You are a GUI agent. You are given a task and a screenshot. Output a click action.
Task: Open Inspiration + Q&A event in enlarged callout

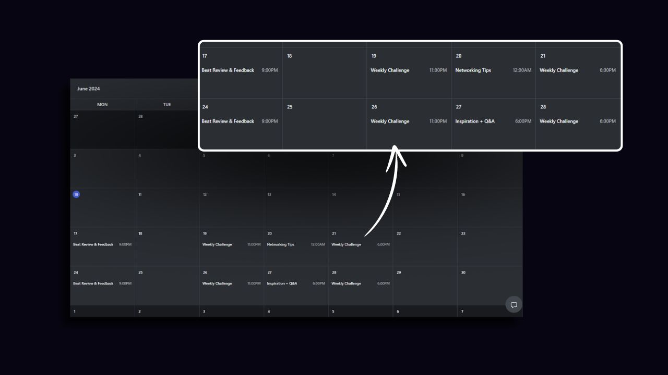[474, 121]
